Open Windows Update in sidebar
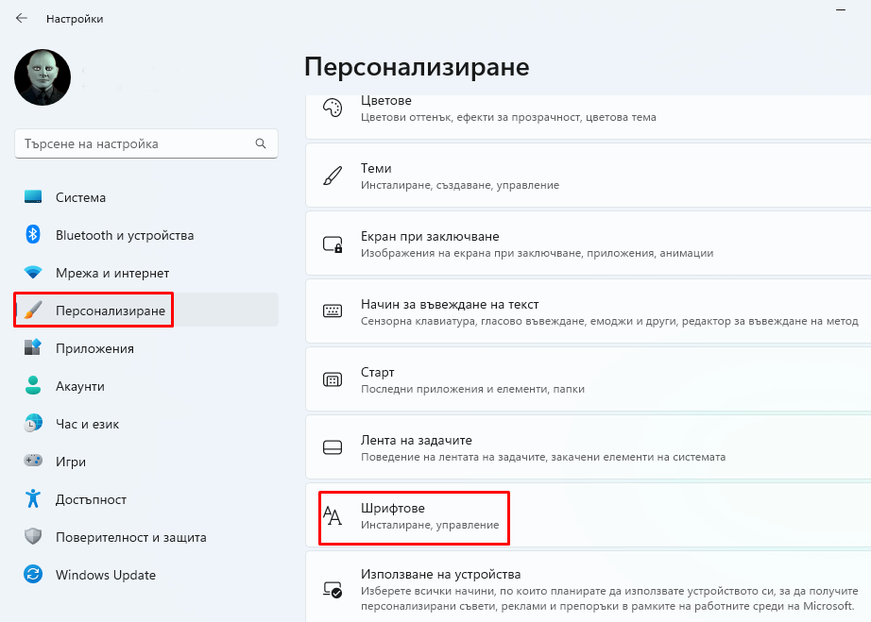Screen dimensions: 871x622 point(146,575)
